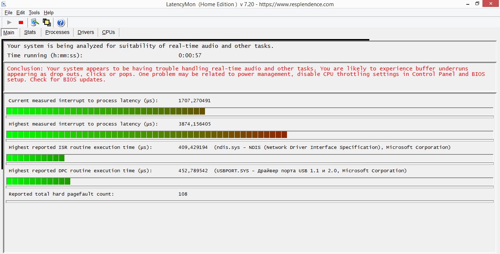Click the highest DPC execution time bar
The width and height of the screenshot is (500, 254).
[250, 181]
